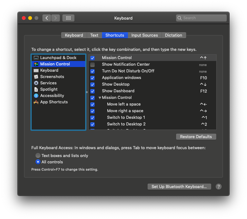Switch to the Dictation tab
Image resolution: width=247 pixels, height=219 pixels.
174,35
